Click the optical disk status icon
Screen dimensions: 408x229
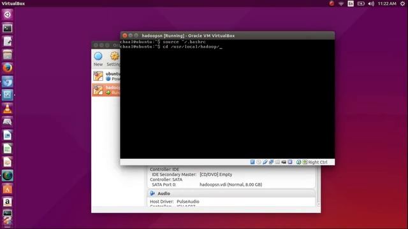point(259,162)
